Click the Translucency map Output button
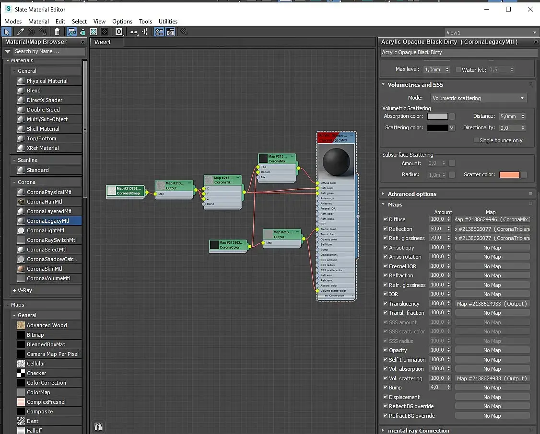Image resolution: width=540 pixels, height=434 pixels. point(492,304)
